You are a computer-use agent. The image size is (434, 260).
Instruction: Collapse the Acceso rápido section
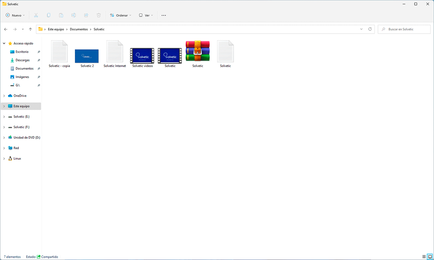[x=4, y=43]
